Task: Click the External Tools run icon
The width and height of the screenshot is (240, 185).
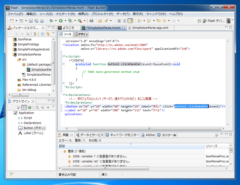Action: (x=80, y=21)
